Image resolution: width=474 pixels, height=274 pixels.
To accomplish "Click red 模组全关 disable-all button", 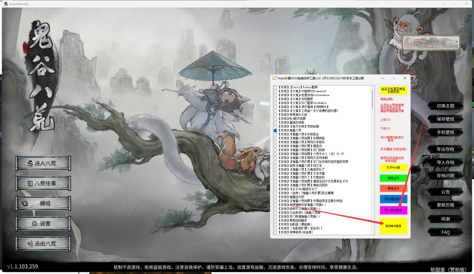I will click(393, 188).
